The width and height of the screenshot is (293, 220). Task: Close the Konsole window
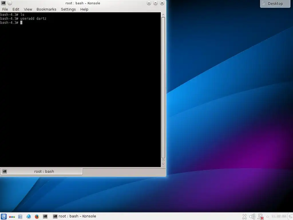162,3
